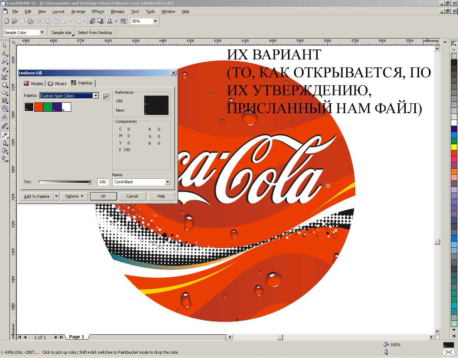The image size is (458, 358).
Task: Open the Bitmaps menu
Action: point(117,11)
